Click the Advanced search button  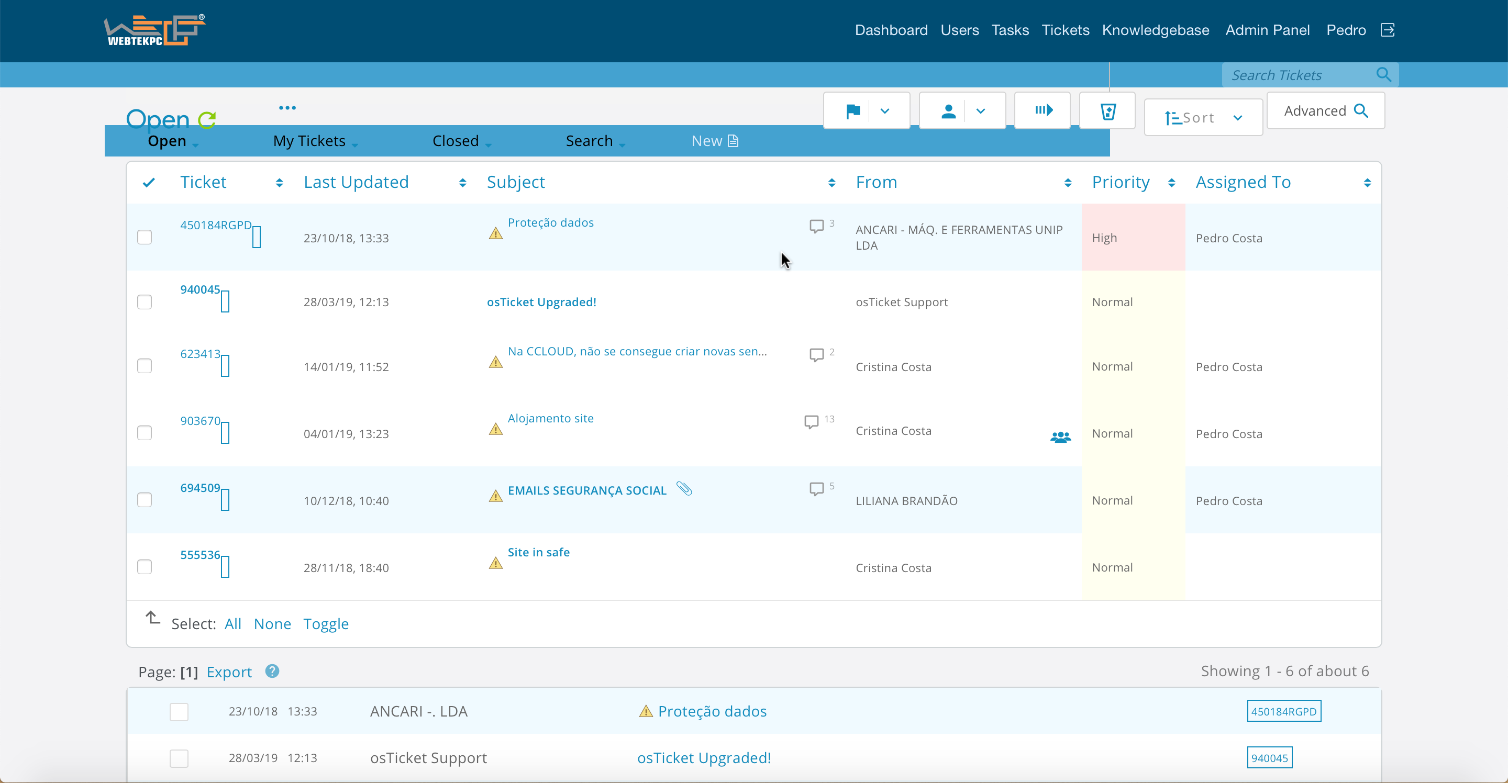[1325, 110]
